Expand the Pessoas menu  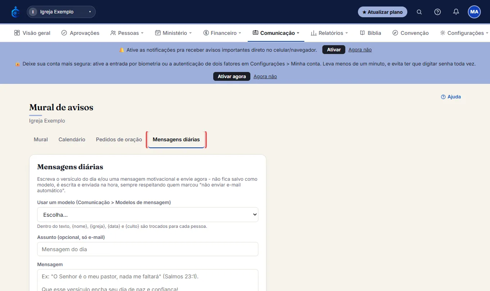[127, 33]
